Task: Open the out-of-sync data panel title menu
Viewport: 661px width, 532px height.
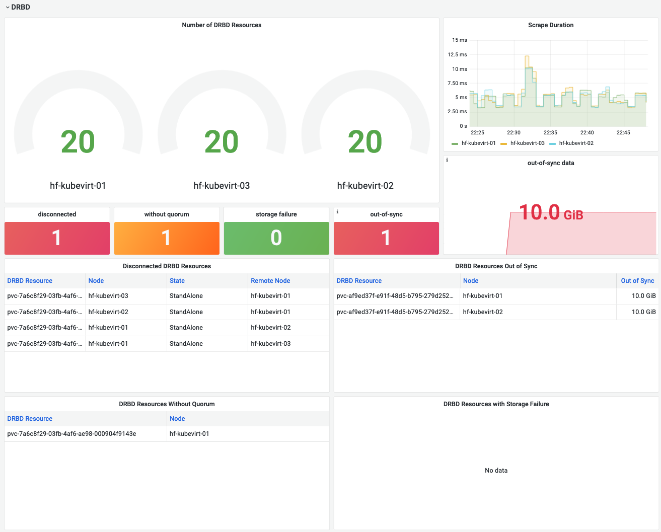Action: 551,163
